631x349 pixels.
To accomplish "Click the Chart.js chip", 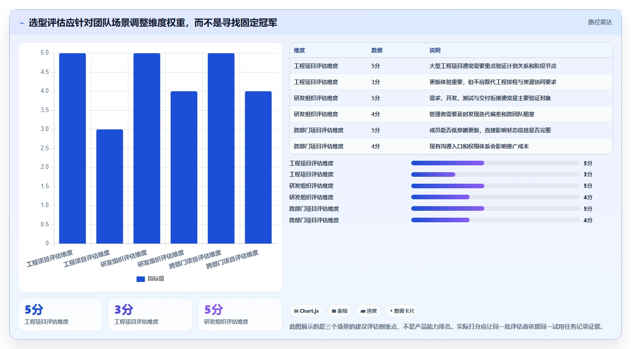I will coord(306,311).
